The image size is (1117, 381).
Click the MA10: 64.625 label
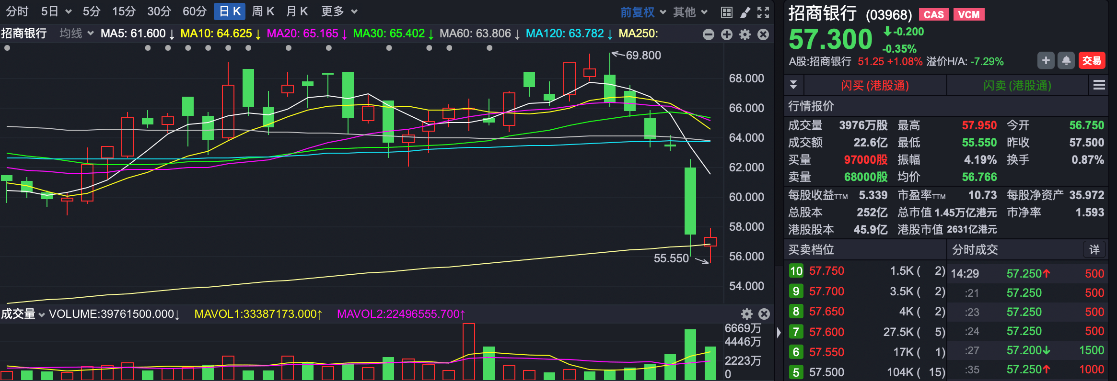click(221, 34)
